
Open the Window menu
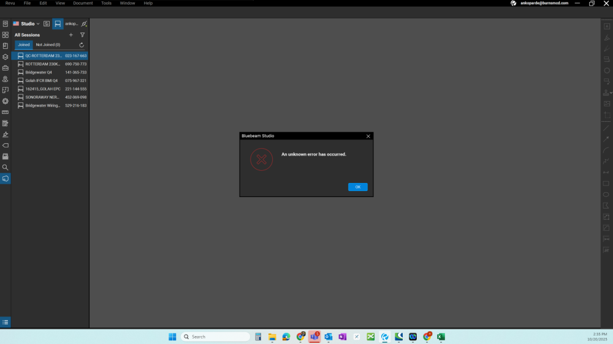(x=128, y=3)
